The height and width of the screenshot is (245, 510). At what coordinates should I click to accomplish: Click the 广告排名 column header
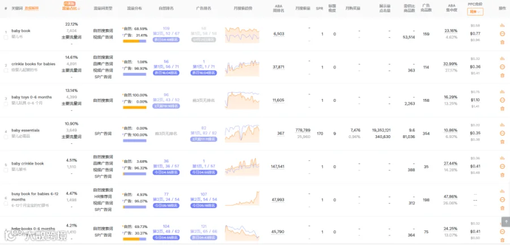204,8
